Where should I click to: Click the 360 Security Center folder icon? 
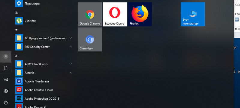[19, 47]
